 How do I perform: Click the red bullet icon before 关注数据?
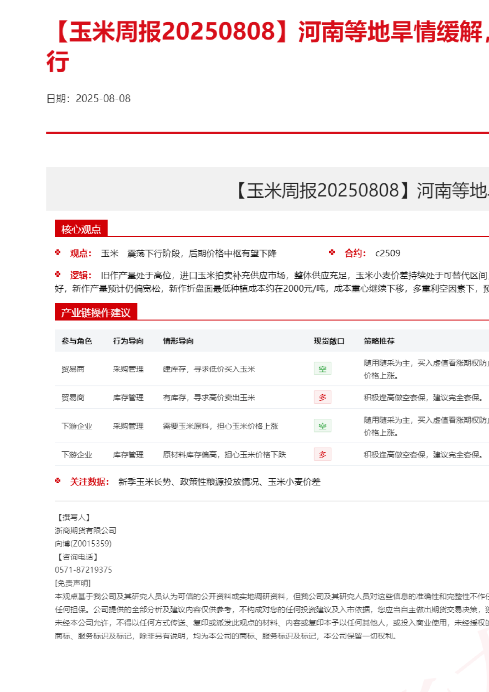tap(58, 481)
